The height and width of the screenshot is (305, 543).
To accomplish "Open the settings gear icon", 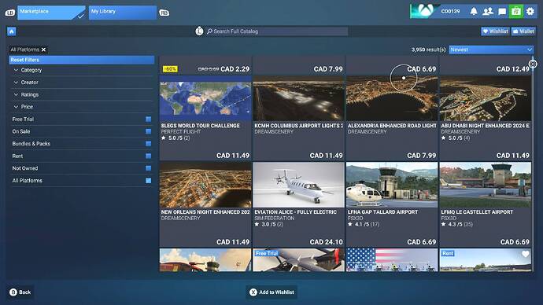I will pos(530,12).
